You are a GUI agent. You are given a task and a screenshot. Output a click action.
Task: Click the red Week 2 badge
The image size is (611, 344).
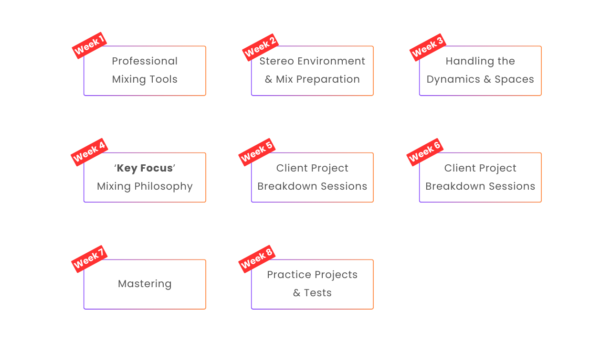(260, 47)
